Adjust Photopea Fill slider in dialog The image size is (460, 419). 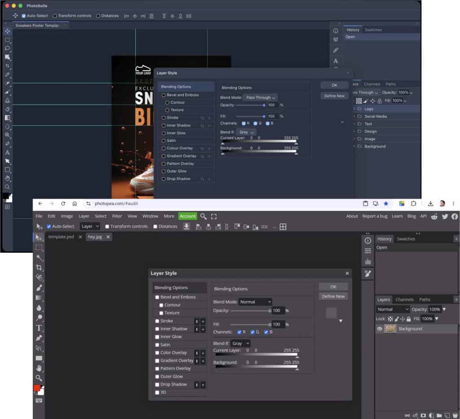(250, 325)
